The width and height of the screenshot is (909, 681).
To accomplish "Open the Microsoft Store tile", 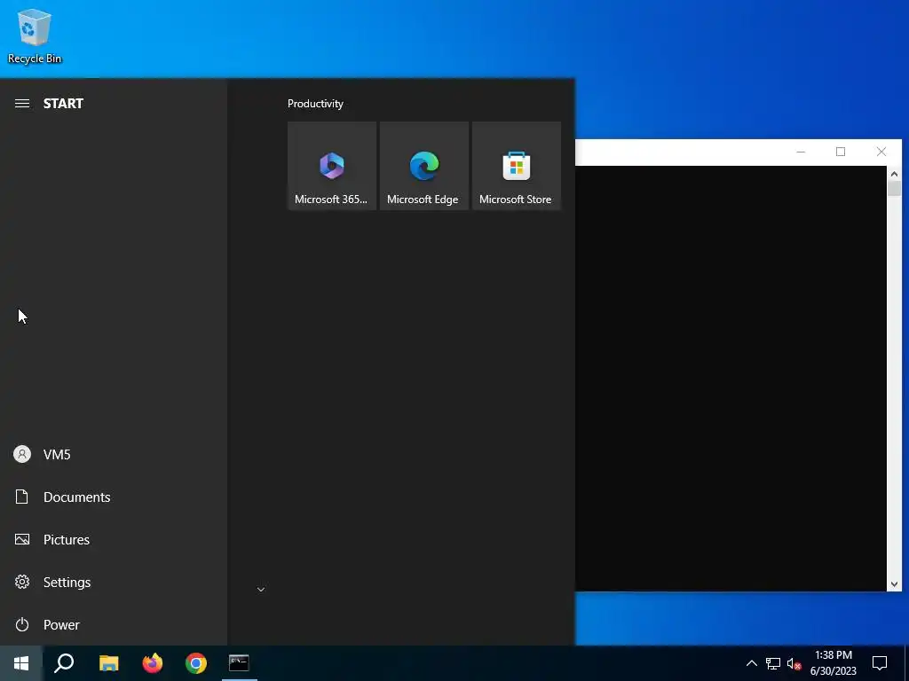I will pos(516,166).
